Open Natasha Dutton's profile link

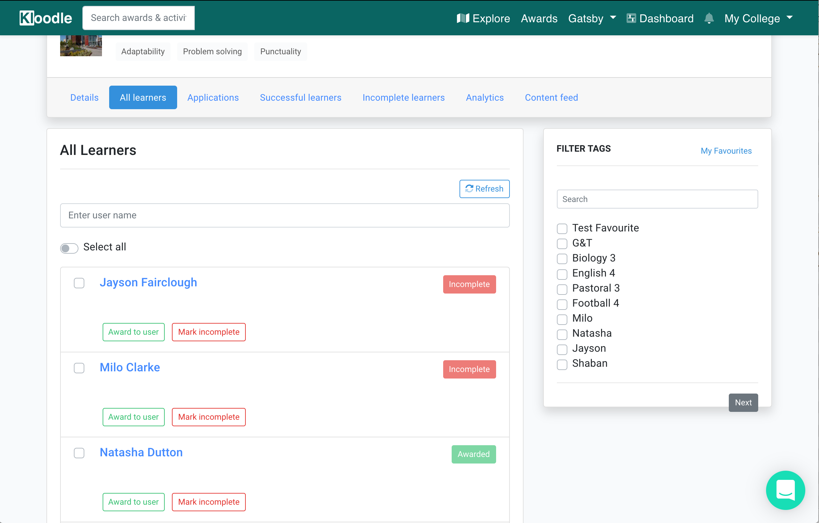click(141, 452)
